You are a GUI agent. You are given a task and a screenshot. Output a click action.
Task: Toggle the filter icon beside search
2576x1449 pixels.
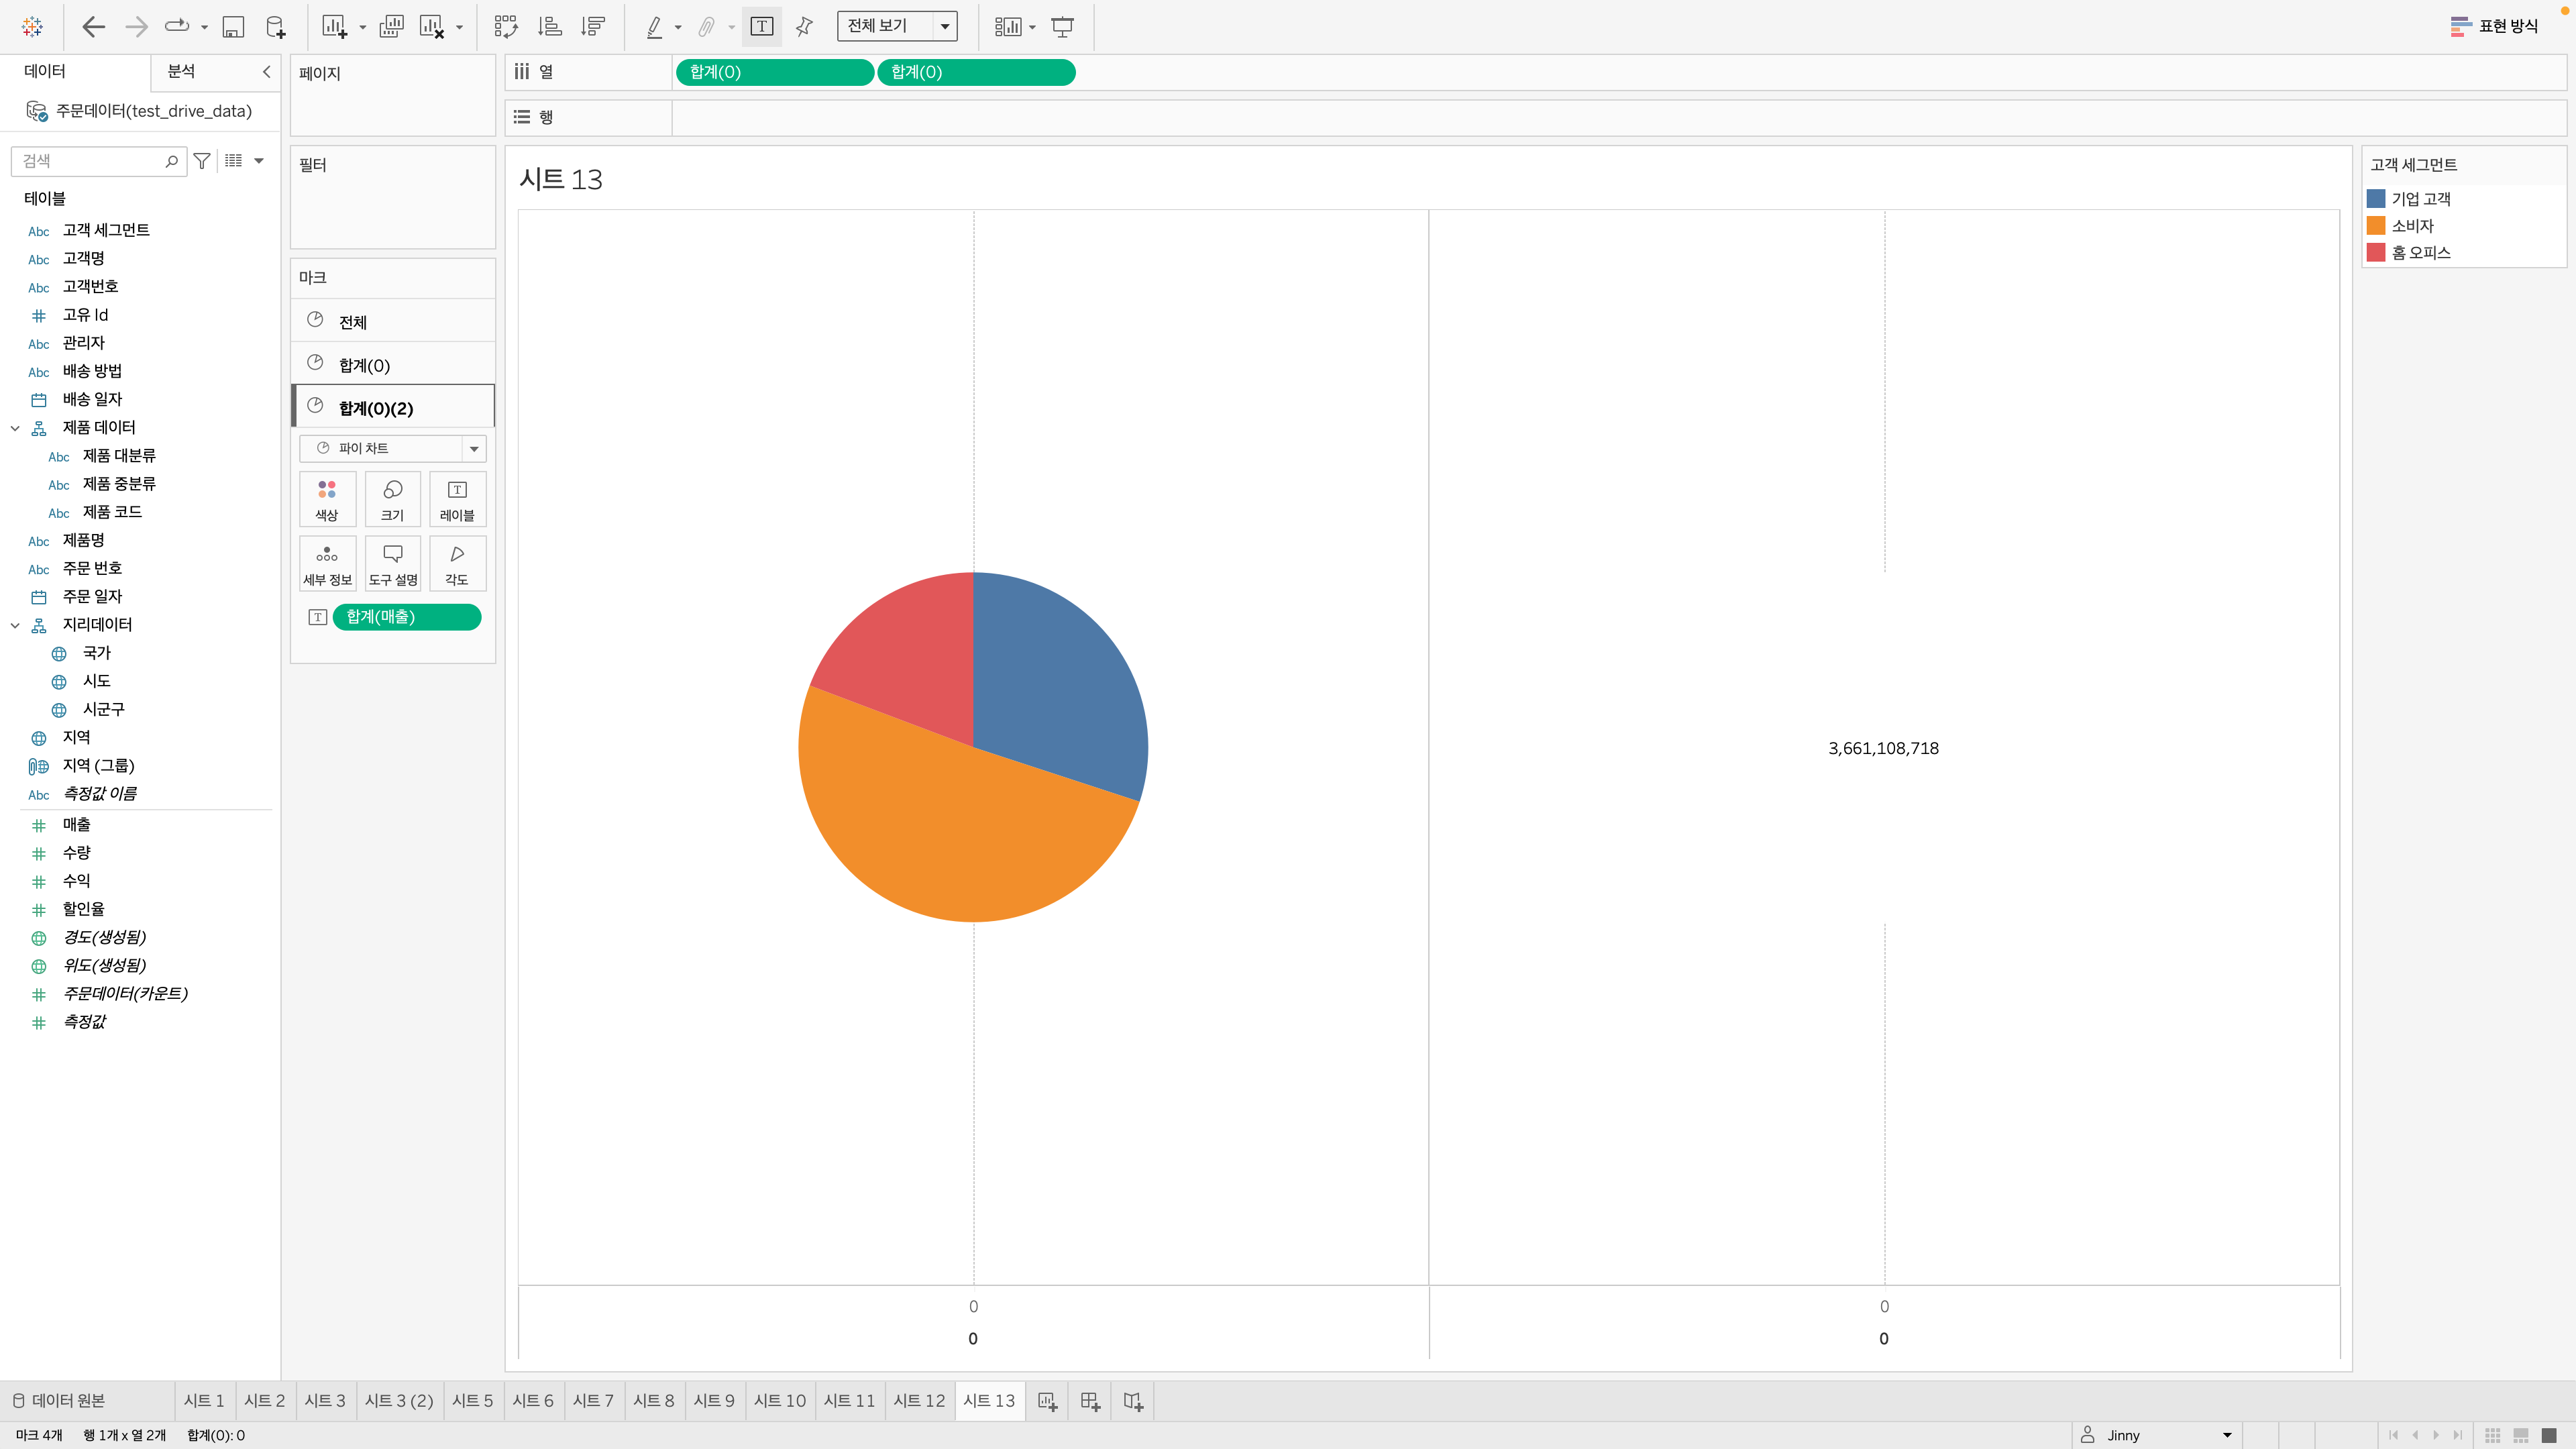point(202,161)
